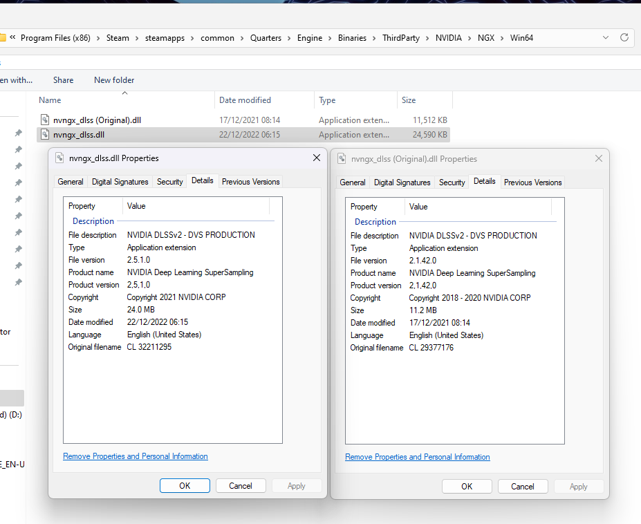
Task: Click OK in nvngx_dlss (Original).dll Properties
Action: tap(467, 487)
